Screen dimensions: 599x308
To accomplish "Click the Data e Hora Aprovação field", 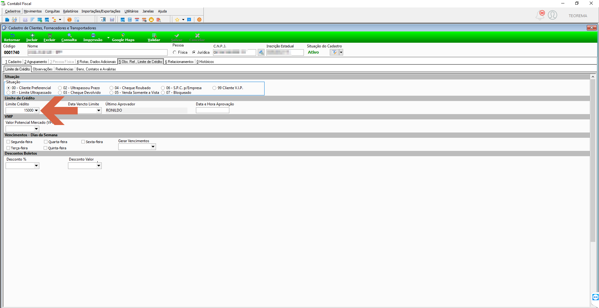I will (x=212, y=110).
